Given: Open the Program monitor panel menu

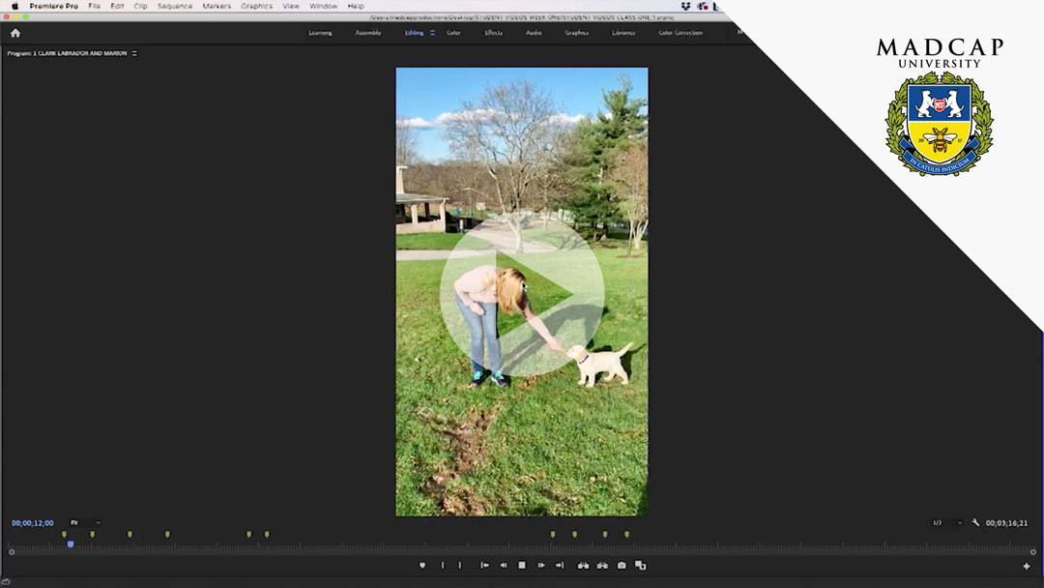Looking at the screenshot, I should [134, 53].
